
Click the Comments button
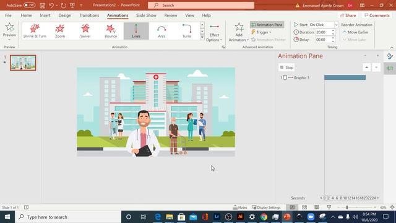click(377, 15)
